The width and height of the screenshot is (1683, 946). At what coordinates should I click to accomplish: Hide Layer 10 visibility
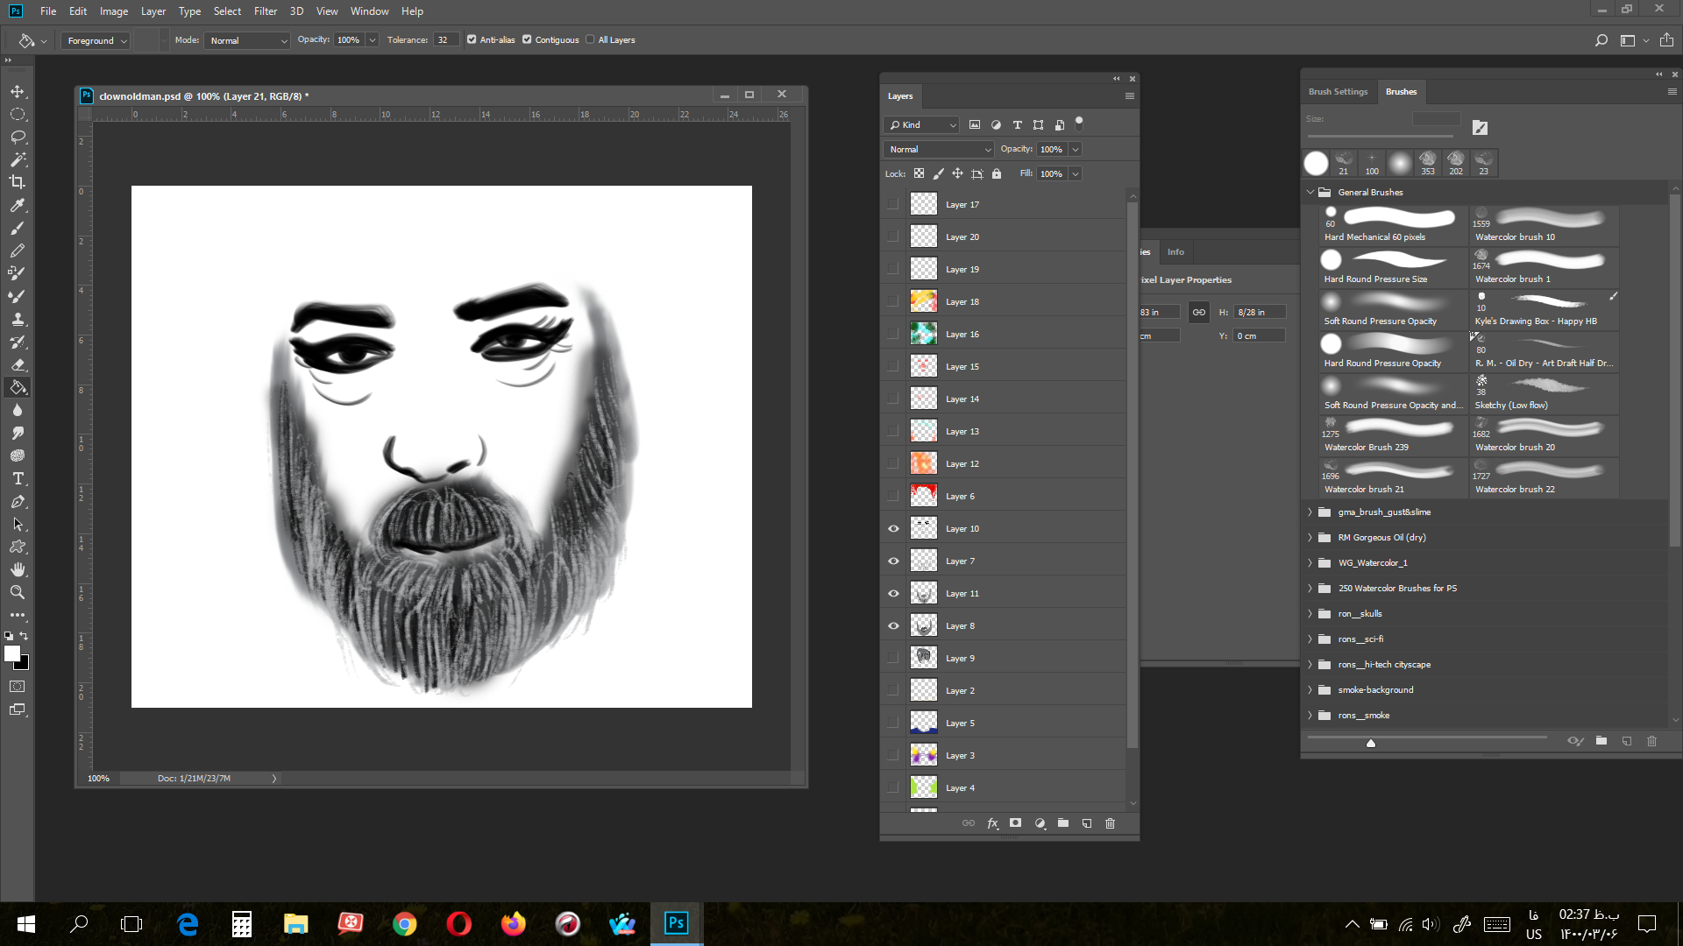coord(893,529)
